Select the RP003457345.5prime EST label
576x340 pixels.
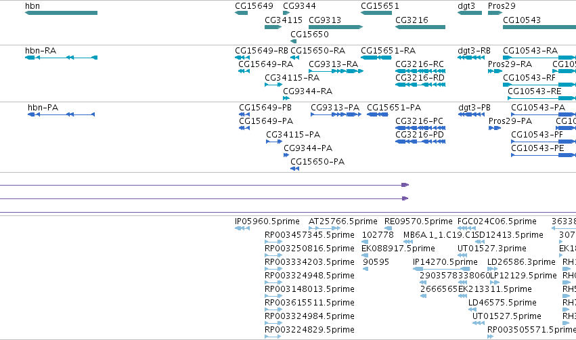click(309, 235)
